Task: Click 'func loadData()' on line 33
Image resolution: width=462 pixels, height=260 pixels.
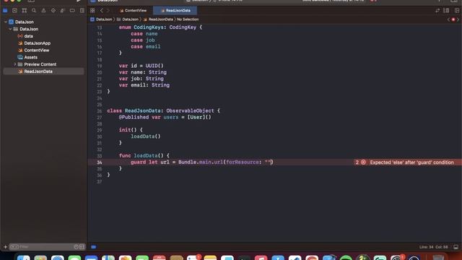Action: tap(141, 156)
